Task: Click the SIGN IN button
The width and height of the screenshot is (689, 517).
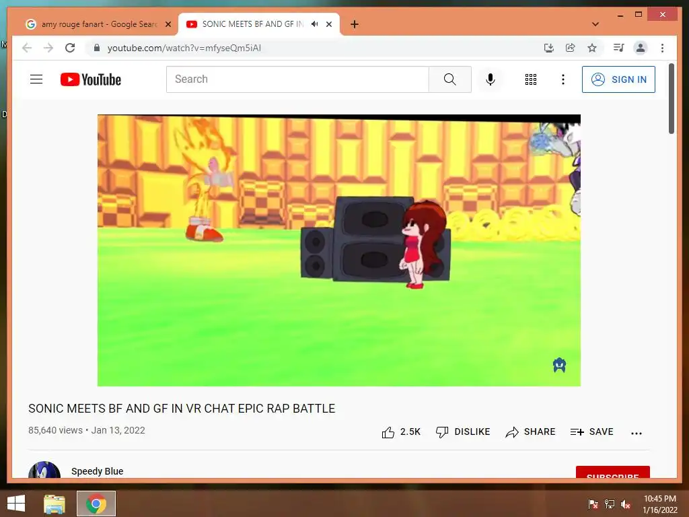Action: [x=618, y=79]
